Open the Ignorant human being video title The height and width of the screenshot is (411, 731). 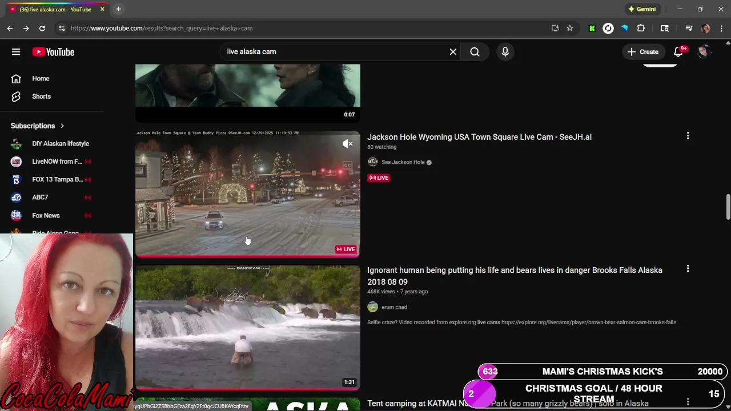515,276
